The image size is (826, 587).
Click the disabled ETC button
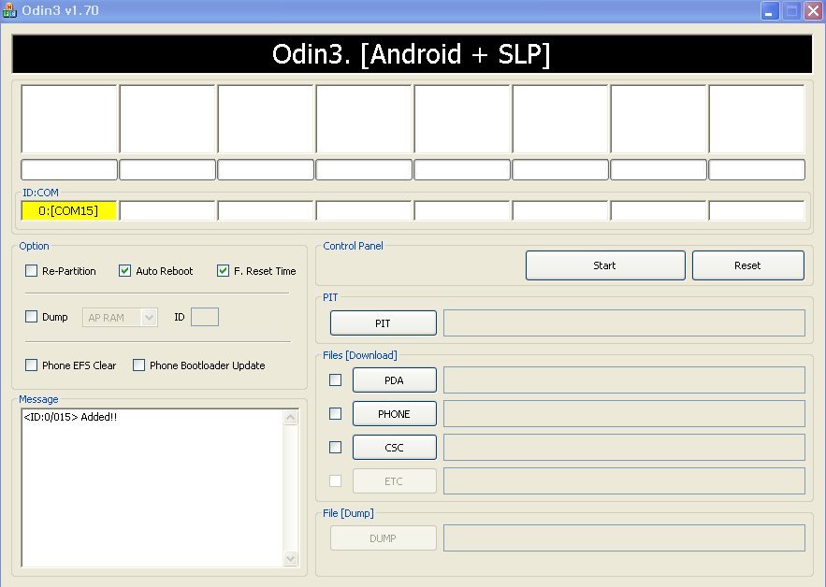(394, 481)
